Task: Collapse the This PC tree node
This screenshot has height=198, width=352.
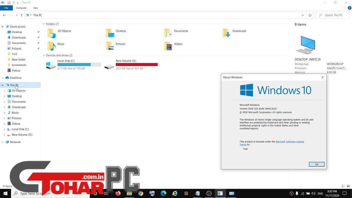Action: 2,85
